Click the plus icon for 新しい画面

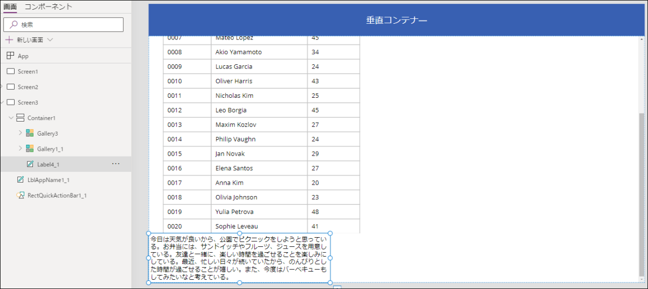point(9,40)
